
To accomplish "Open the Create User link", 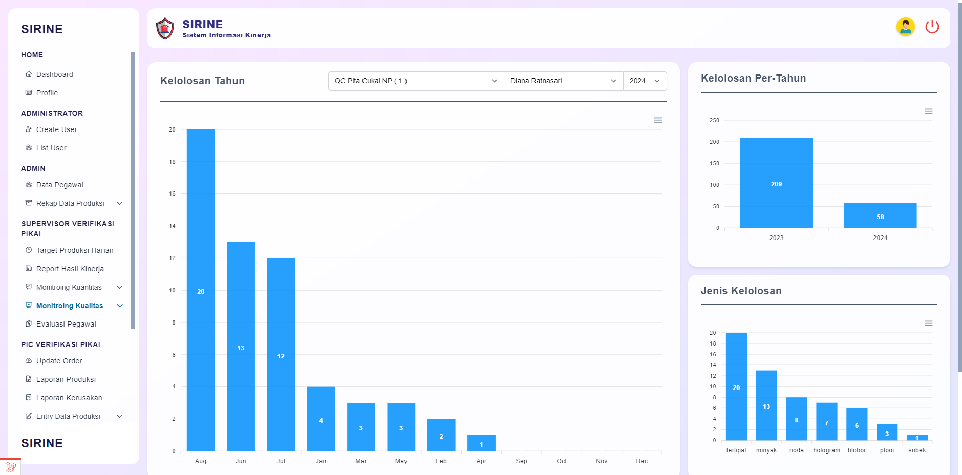I will click(x=56, y=129).
